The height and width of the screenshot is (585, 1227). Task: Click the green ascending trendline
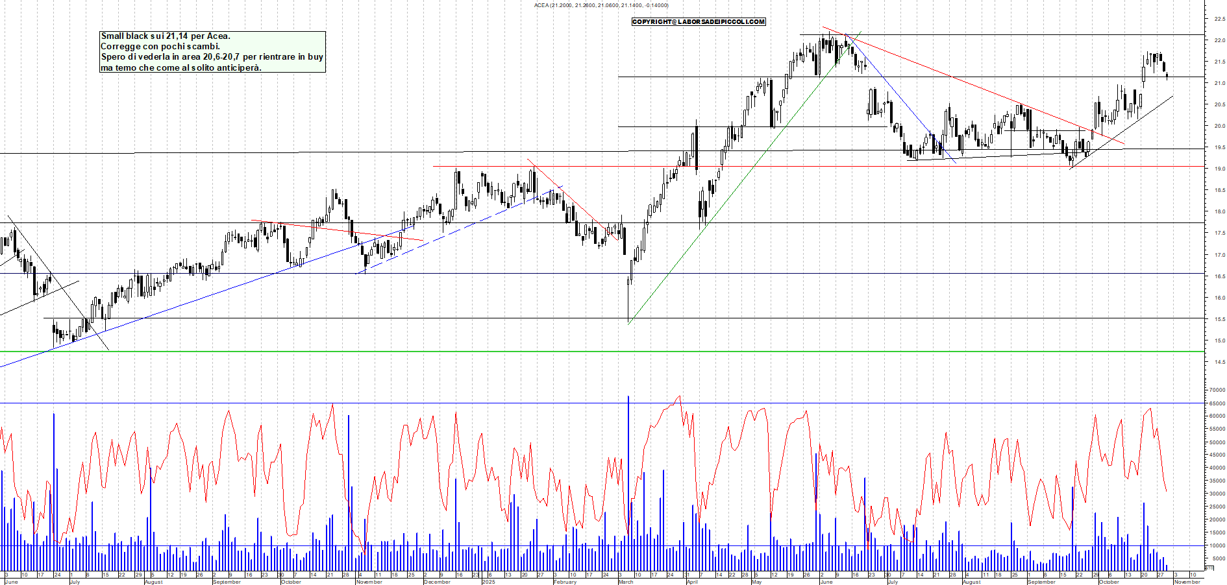coord(747,175)
